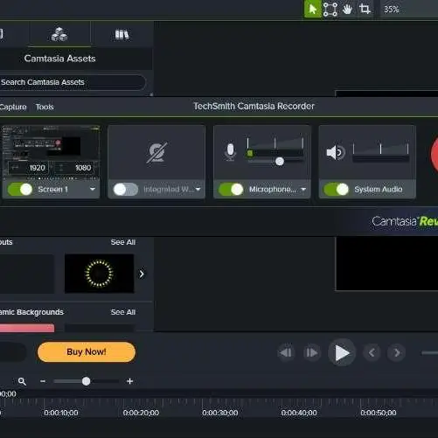The height and width of the screenshot is (438, 438).
Task: Click the disabled webcam icon
Action: coord(156,152)
